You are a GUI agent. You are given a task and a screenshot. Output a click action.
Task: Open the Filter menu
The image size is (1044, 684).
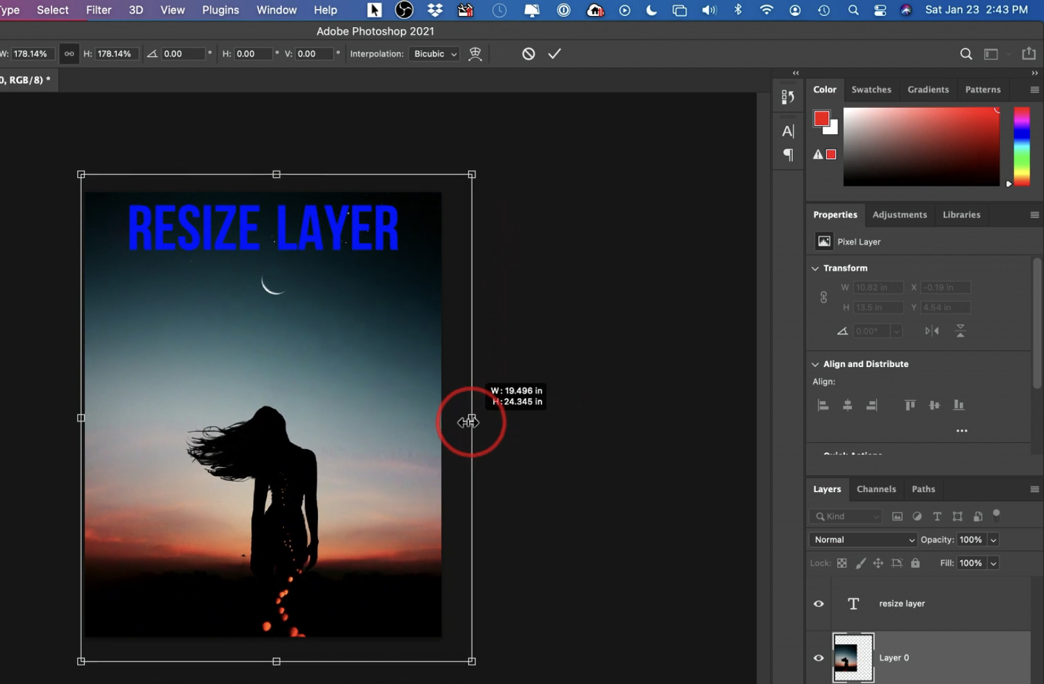tap(98, 10)
